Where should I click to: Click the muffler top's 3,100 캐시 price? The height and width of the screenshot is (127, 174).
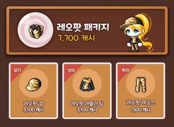[x=87, y=110]
